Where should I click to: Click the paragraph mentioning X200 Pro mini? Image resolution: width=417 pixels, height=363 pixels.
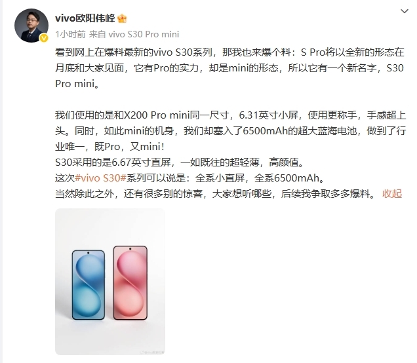[x=231, y=131]
